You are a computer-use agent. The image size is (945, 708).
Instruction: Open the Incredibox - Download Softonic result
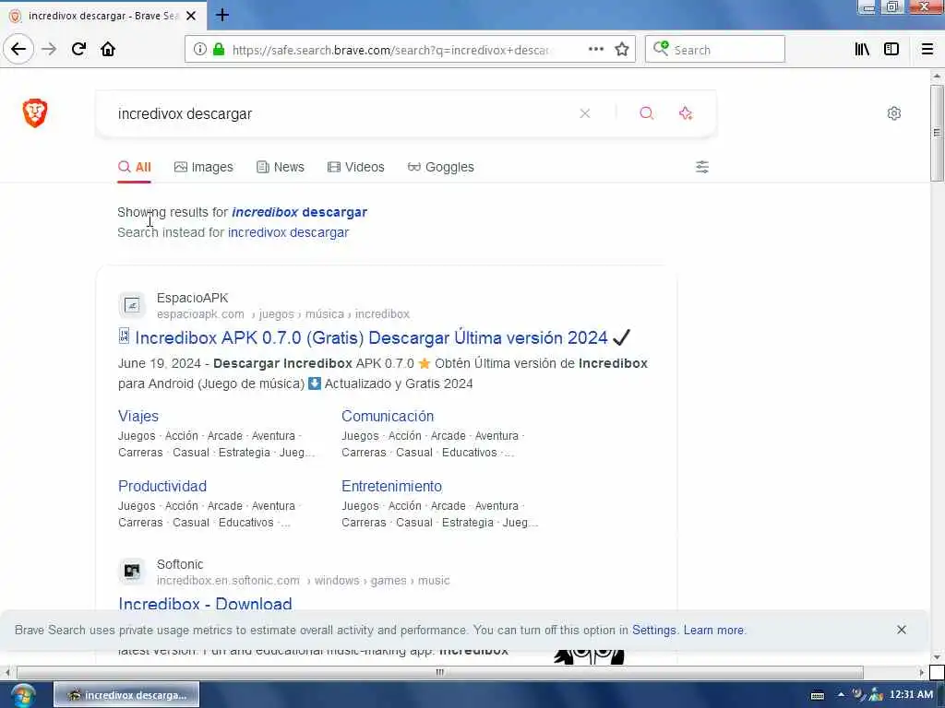pos(205,603)
